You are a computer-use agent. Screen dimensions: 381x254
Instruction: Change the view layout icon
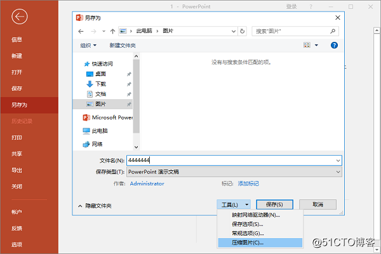(x=307, y=45)
